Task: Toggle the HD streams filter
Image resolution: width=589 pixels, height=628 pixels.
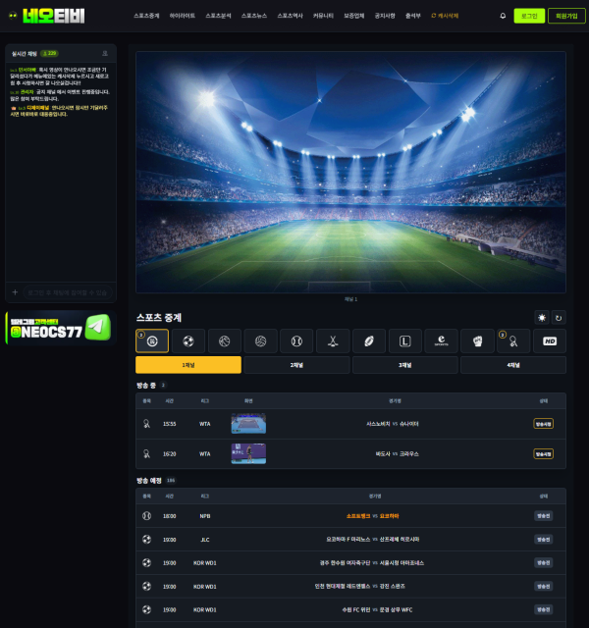Action: click(550, 340)
